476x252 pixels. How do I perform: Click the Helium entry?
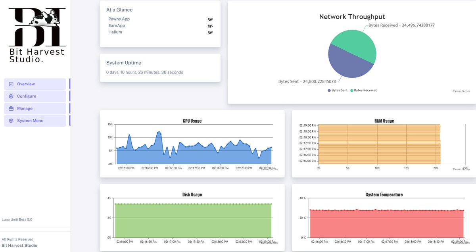pos(115,32)
